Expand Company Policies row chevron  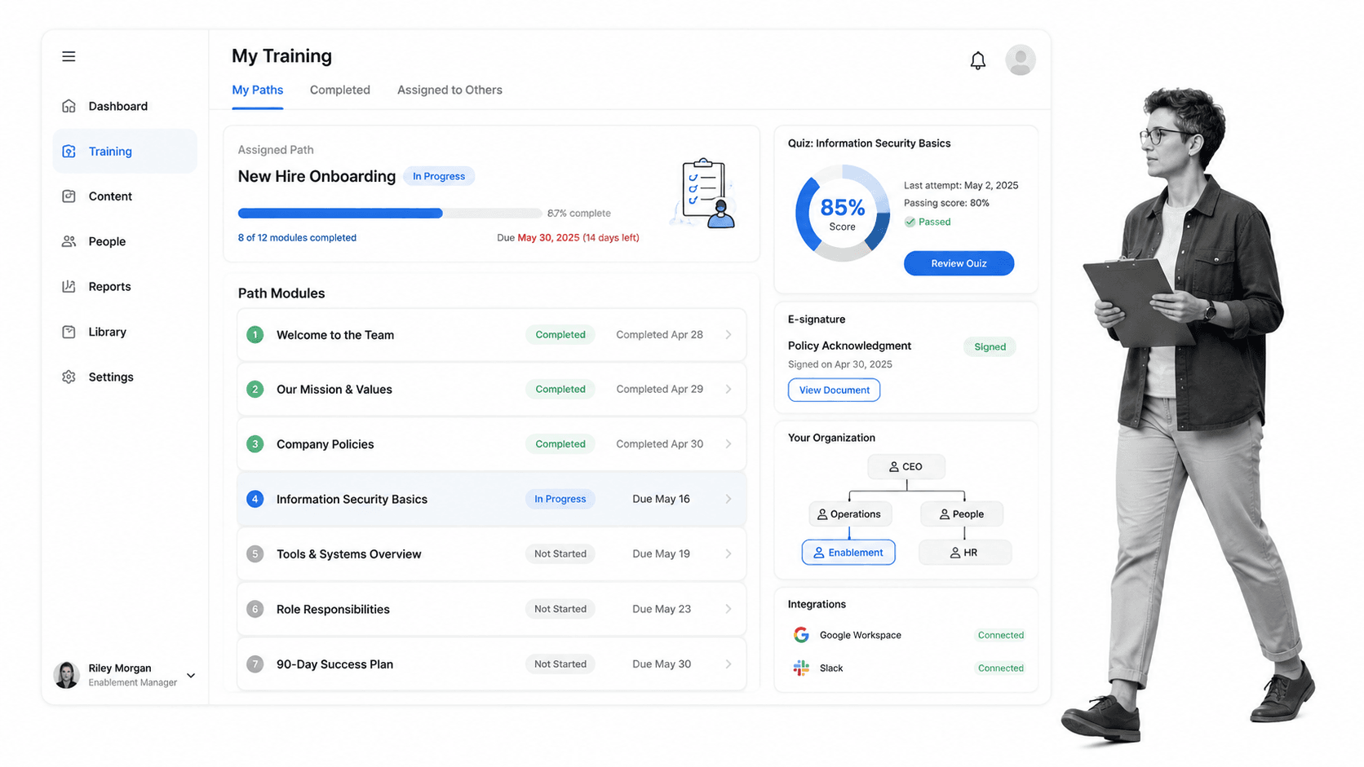click(x=728, y=444)
